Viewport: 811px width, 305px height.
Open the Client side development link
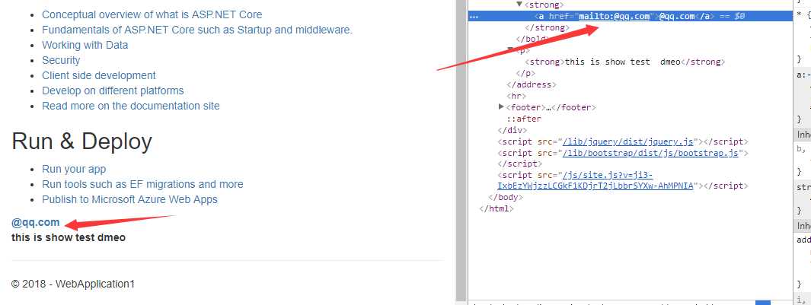click(x=99, y=75)
